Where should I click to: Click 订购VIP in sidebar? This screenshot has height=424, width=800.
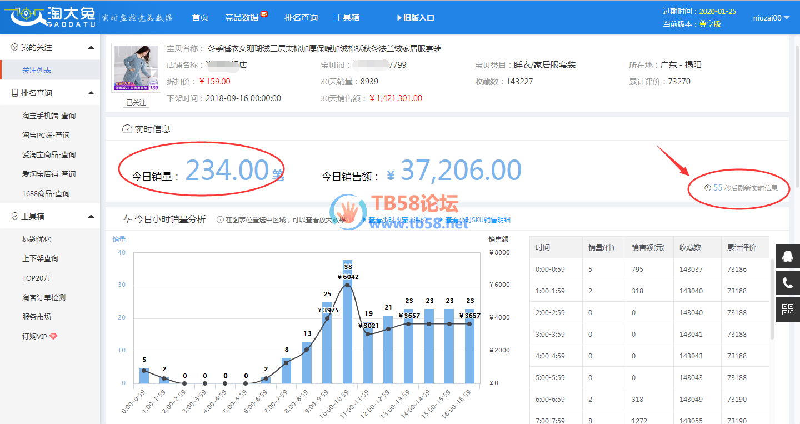click(x=34, y=336)
